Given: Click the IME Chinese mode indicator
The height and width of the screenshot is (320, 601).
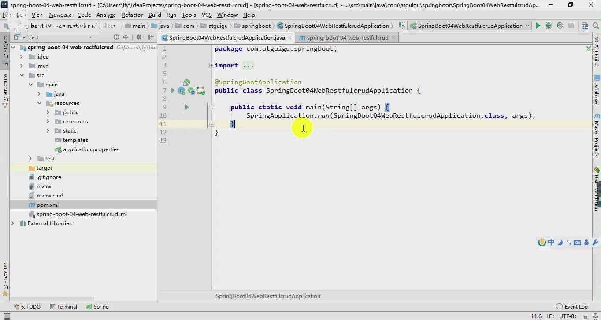Looking at the screenshot, I should tap(551, 242).
